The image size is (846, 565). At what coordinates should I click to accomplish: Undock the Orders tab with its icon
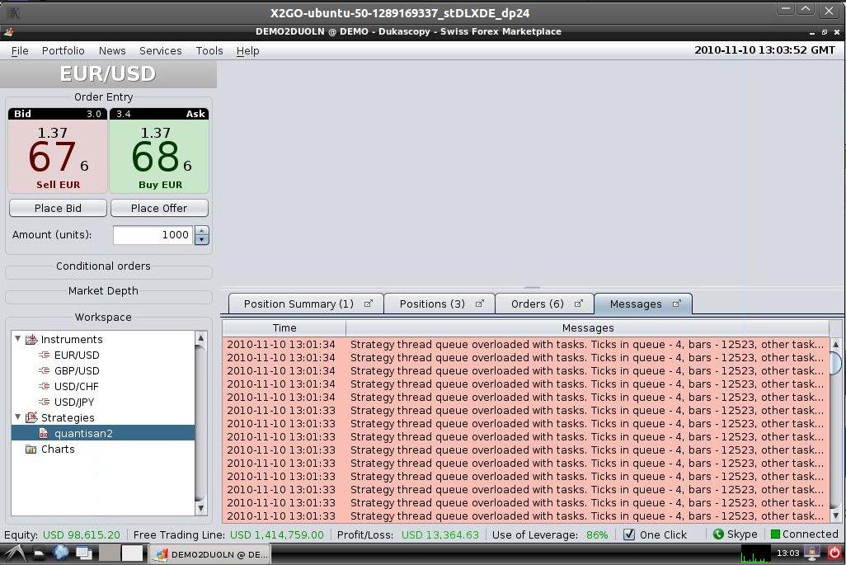point(578,304)
